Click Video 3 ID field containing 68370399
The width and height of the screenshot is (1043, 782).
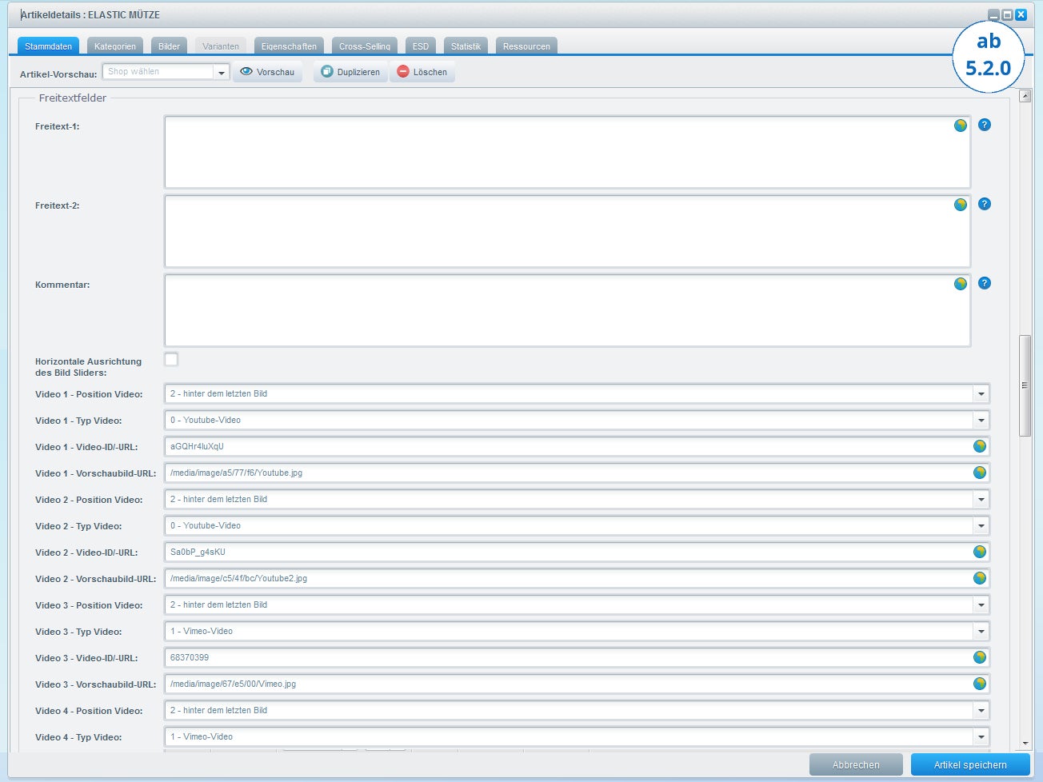(577, 657)
